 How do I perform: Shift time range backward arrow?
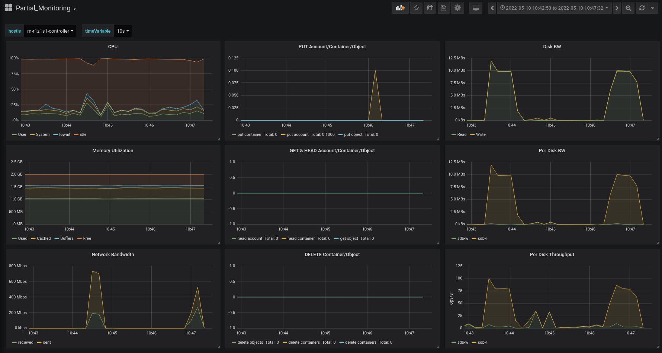point(492,8)
